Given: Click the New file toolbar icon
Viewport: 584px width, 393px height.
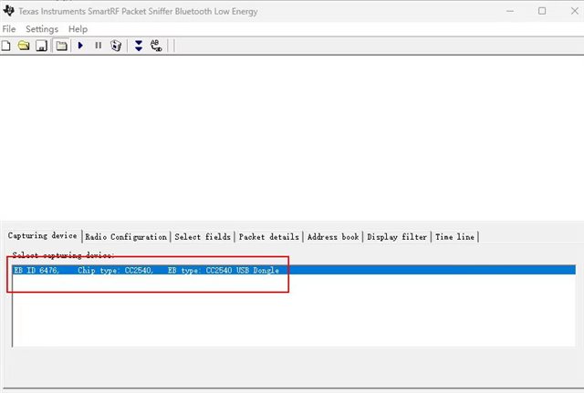Looking at the screenshot, I should coord(6,46).
